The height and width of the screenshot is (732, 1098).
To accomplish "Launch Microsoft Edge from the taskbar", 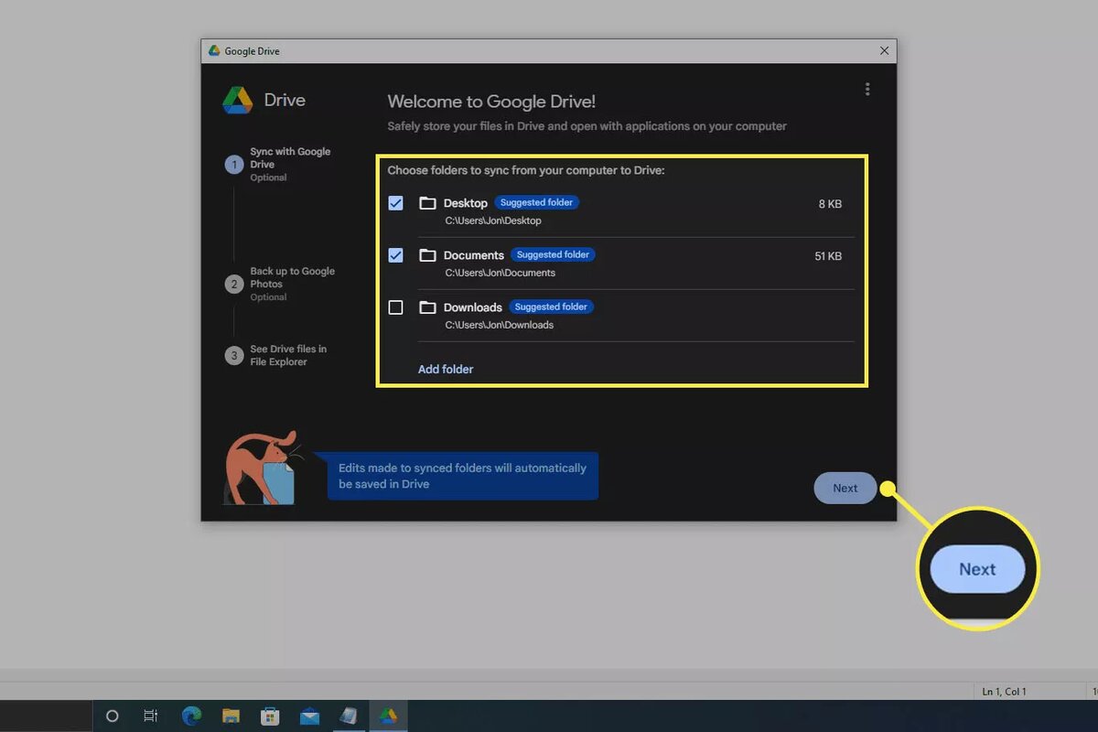I will pos(191,716).
